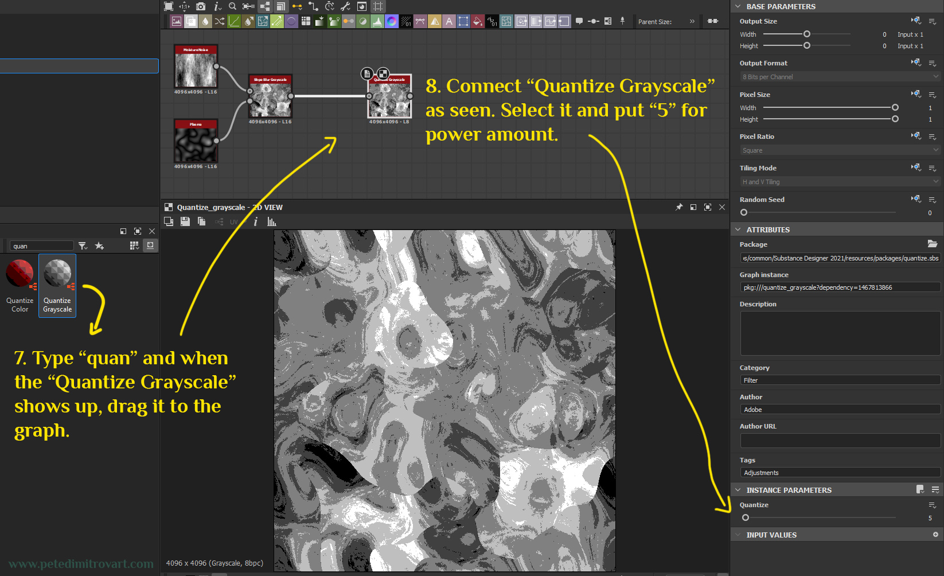
Task: Copy the 2D view image to clipboard
Action: click(201, 221)
